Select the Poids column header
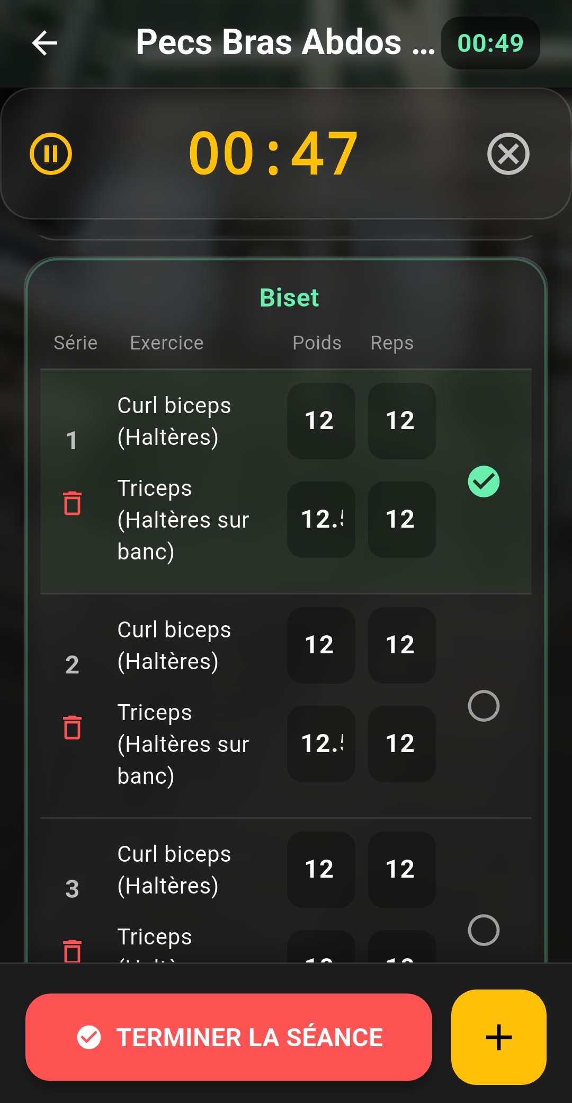Image resolution: width=572 pixels, height=1103 pixels. click(316, 343)
